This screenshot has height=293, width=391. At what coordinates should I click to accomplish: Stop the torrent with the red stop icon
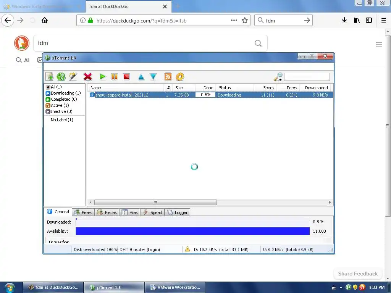[x=126, y=77]
